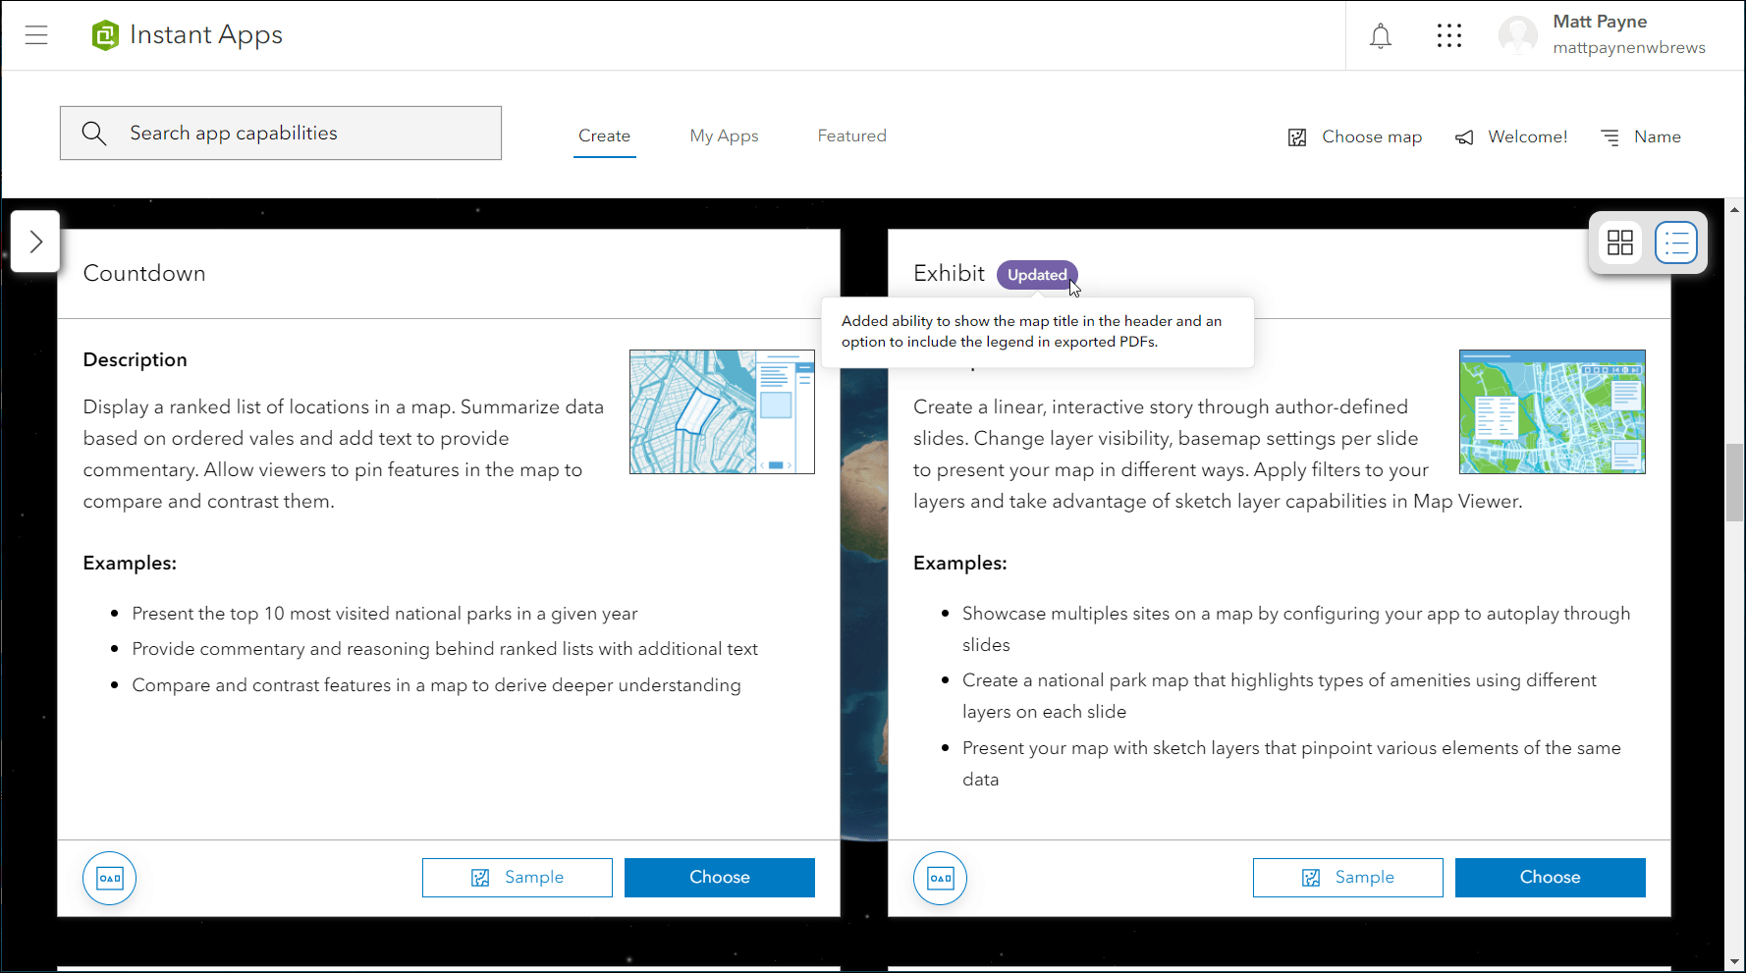The height and width of the screenshot is (973, 1746).
Task: Open Sample for Exhibit template
Action: 1348,878
